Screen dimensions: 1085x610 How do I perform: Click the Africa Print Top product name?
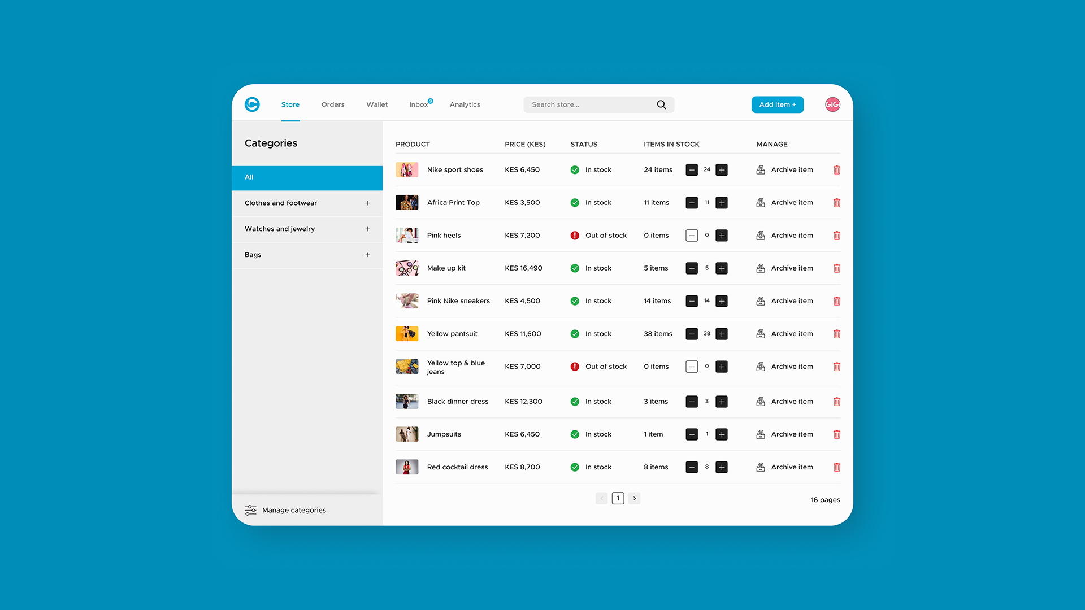[453, 203]
